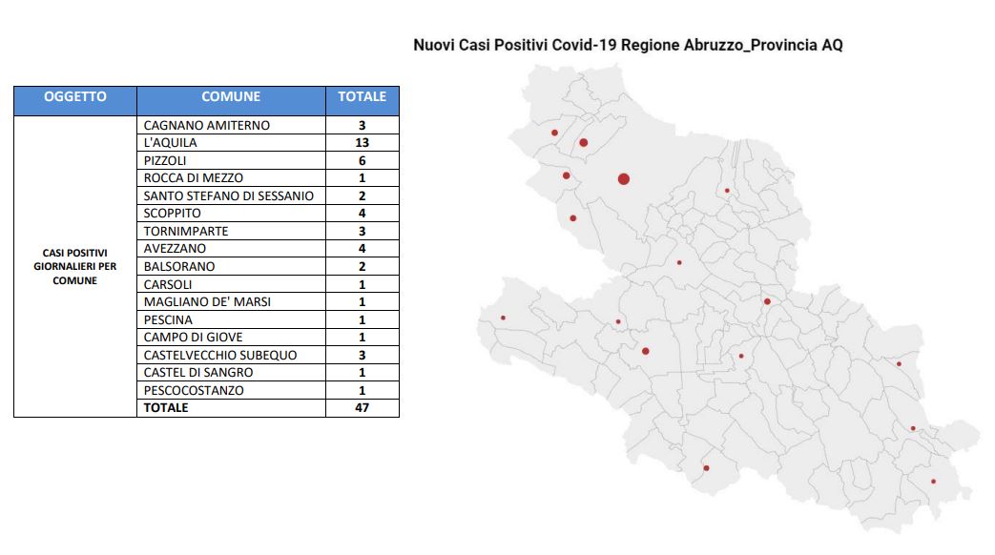The height and width of the screenshot is (555, 995).
Task: Click L'AQUILA's total value 13
Action: [x=363, y=143]
